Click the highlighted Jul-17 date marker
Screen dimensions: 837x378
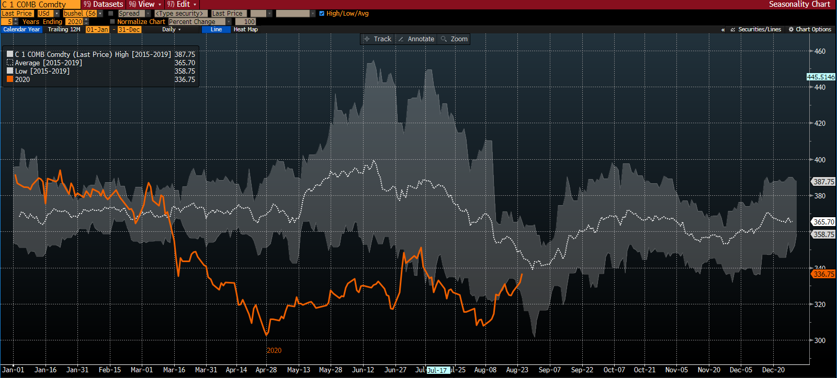coord(437,371)
